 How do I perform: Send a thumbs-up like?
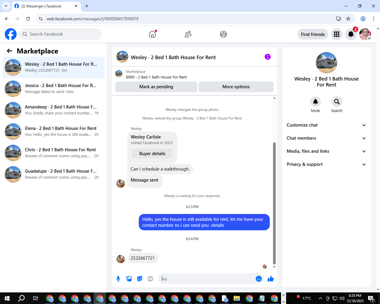pos(271,279)
